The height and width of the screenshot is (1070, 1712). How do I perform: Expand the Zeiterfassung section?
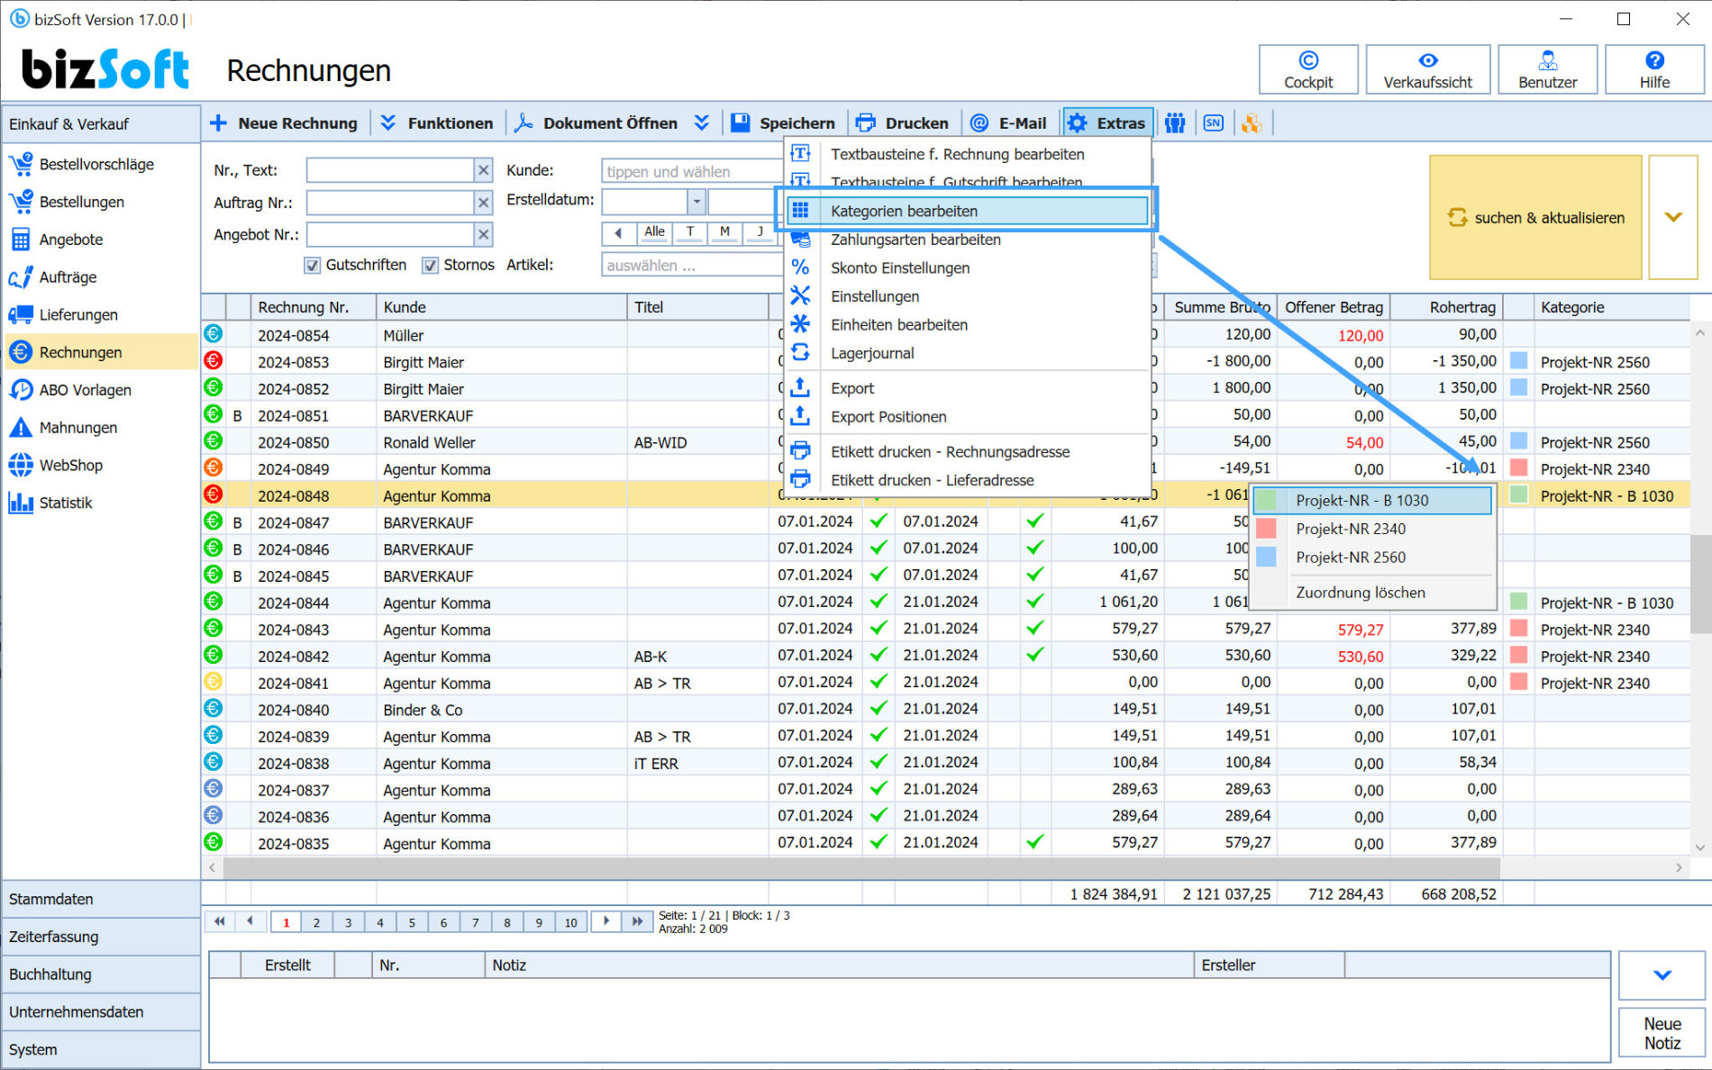point(101,937)
